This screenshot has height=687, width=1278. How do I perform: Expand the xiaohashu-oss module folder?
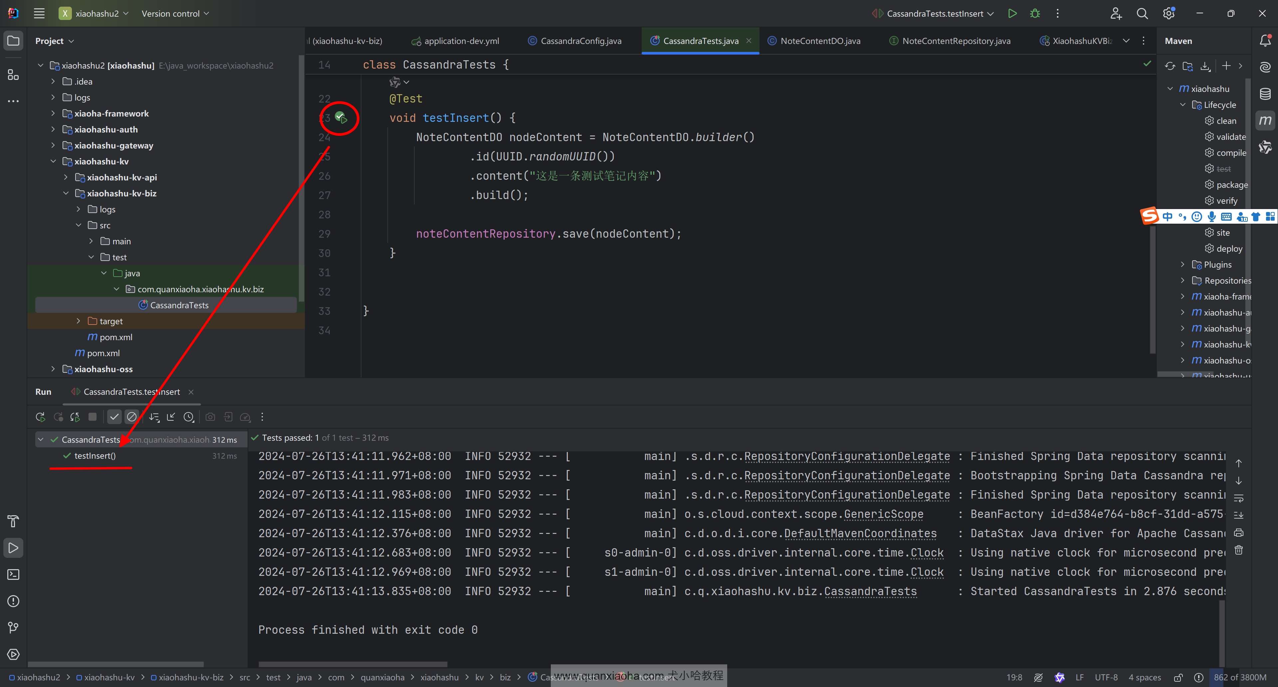53,369
